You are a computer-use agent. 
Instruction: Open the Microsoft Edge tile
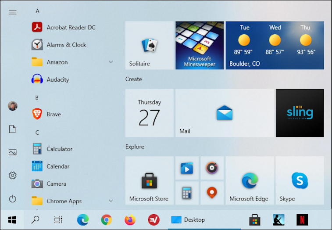[250, 180]
